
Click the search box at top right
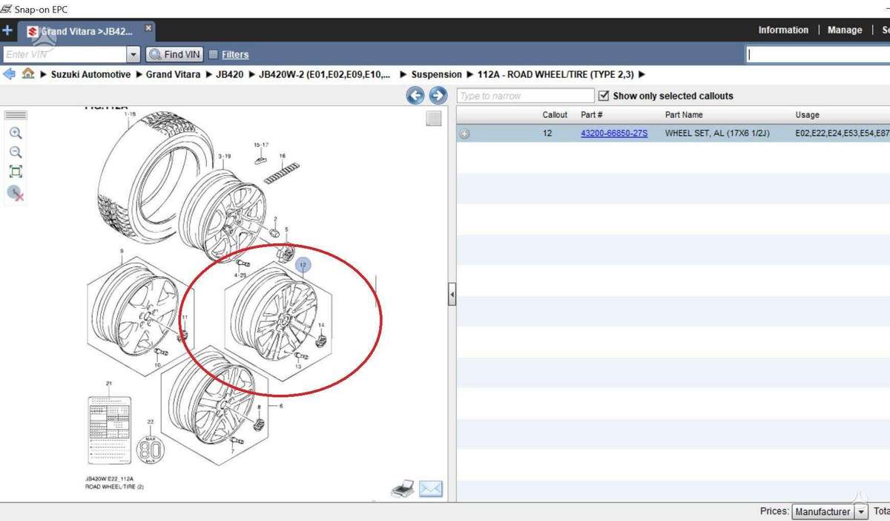(x=817, y=54)
